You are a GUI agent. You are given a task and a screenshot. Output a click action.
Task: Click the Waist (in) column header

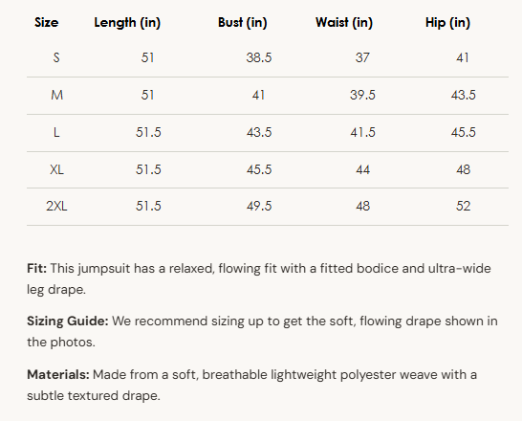344,23
